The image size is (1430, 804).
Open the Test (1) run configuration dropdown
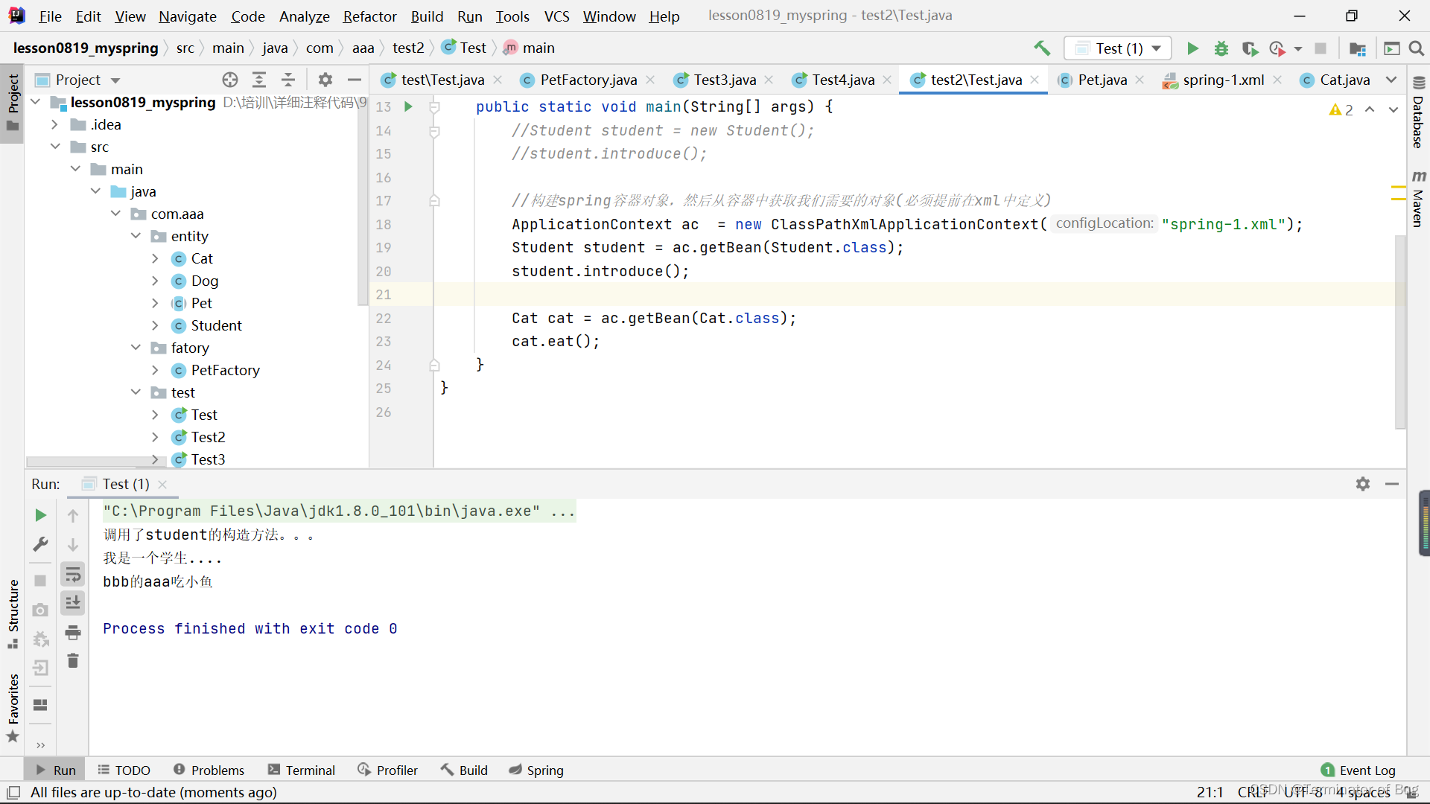coord(1119,48)
